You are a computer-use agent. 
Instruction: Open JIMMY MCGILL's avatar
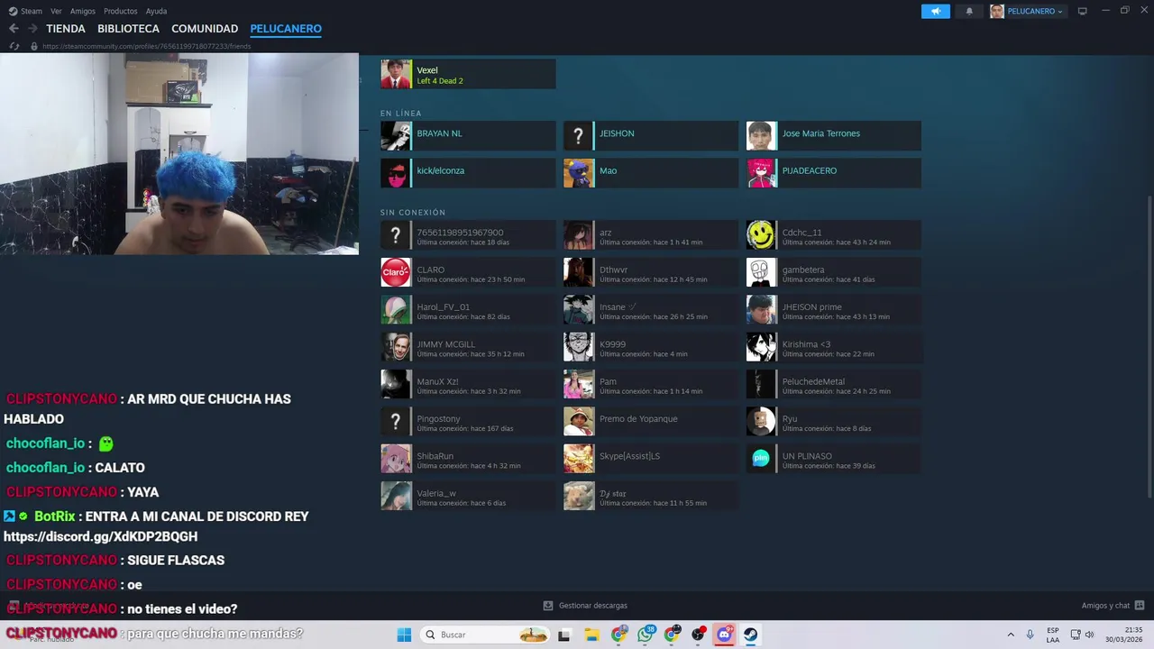396,347
